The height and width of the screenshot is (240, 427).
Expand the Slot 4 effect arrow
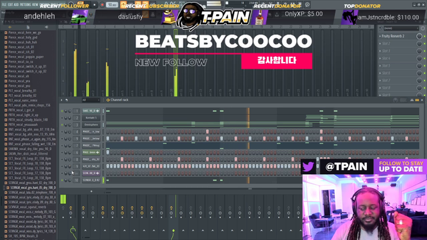(380, 58)
